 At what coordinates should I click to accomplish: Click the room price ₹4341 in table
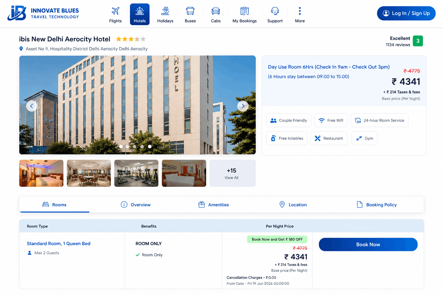(296, 257)
